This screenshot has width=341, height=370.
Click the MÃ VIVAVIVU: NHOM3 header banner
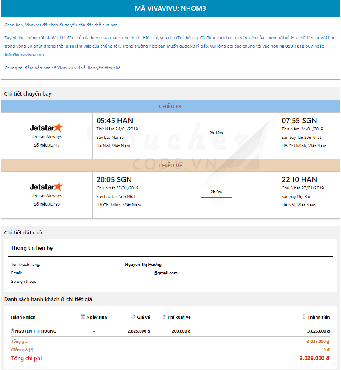pyautogui.click(x=170, y=8)
